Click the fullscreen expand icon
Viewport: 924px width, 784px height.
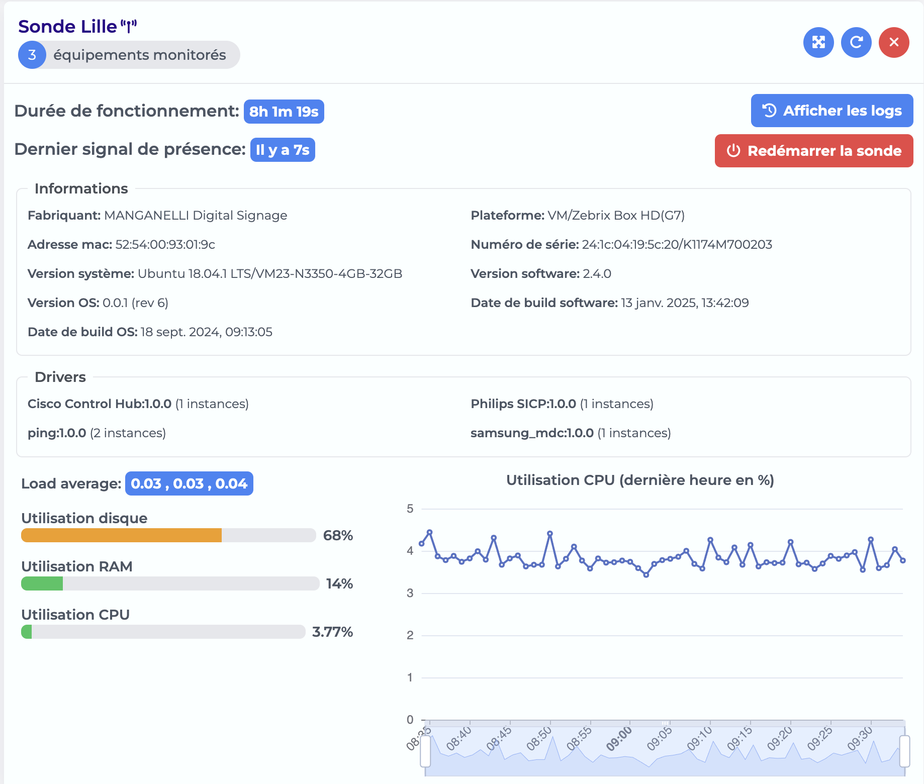coord(818,42)
